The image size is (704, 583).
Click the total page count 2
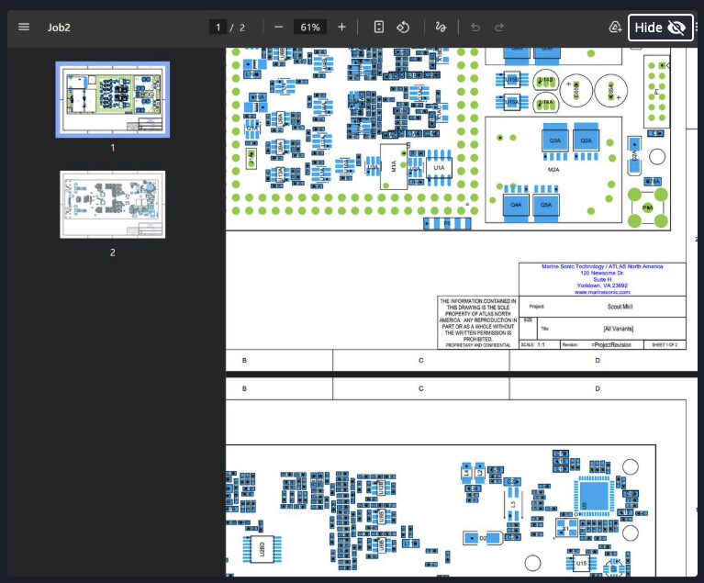[x=242, y=28]
